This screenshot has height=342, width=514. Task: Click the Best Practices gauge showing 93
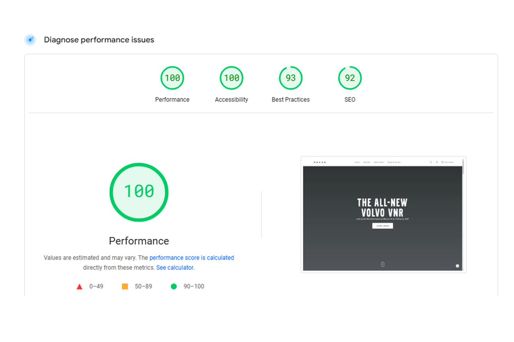click(x=290, y=78)
